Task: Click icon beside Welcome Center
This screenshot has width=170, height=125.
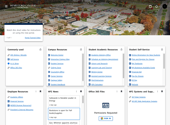Action: pyautogui.click(x=49, y=55)
